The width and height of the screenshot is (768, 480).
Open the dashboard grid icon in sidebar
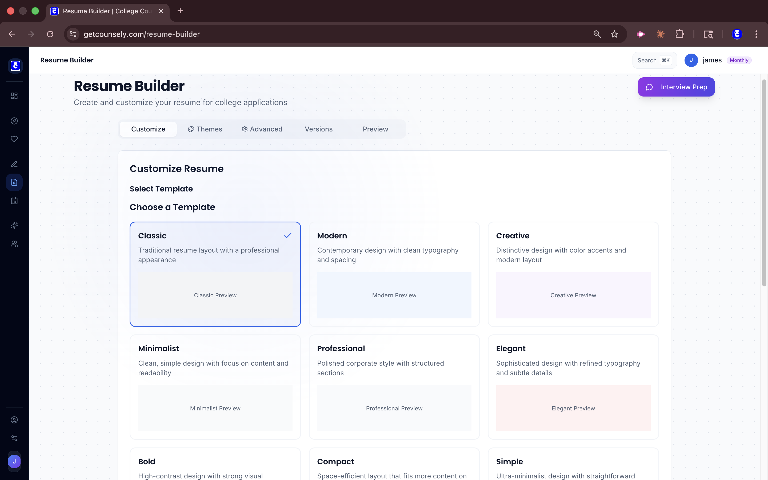click(x=14, y=95)
